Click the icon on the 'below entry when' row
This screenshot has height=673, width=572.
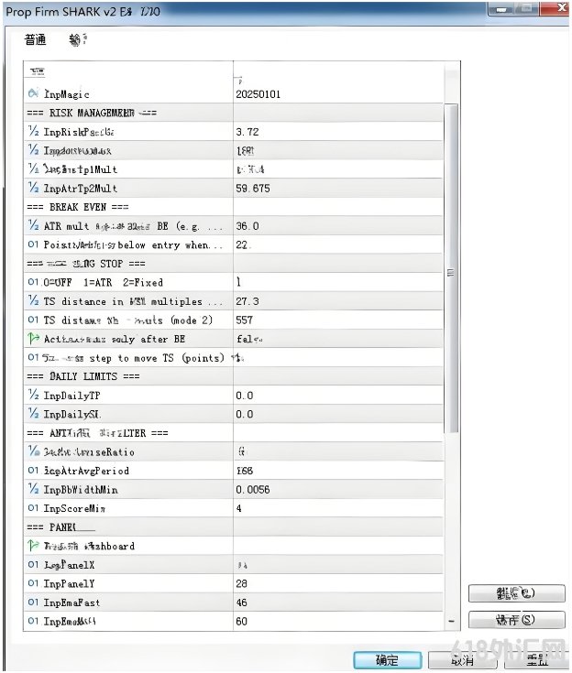coord(33,244)
